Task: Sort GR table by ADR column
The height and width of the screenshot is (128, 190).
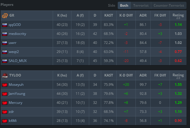Action: point(143,15)
